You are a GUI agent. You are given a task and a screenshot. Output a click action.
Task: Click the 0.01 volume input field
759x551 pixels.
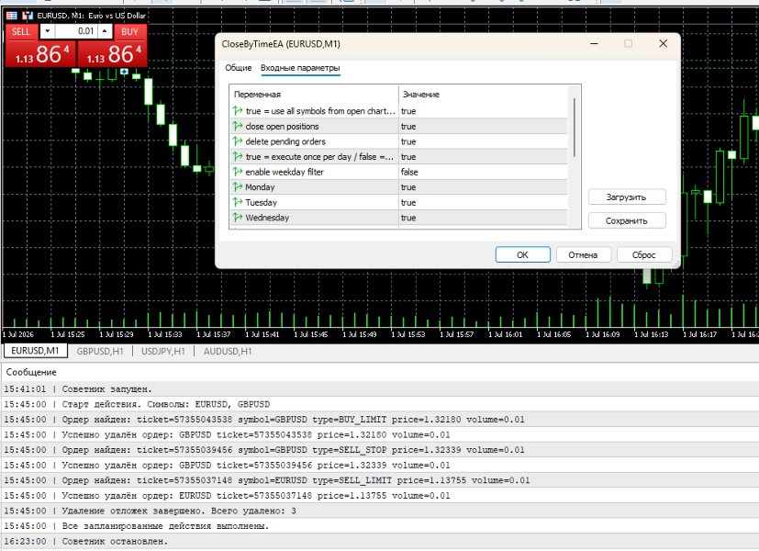click(x=76, y=31)
